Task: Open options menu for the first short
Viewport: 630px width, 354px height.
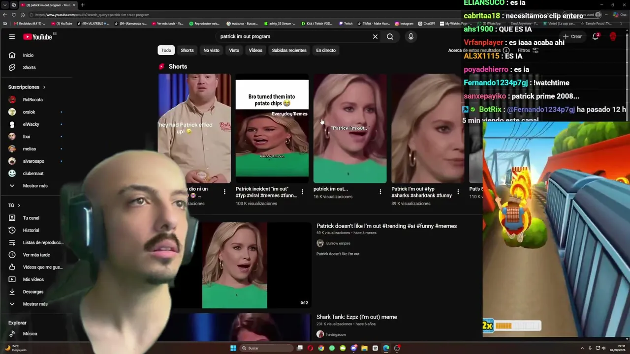Action: [x=224, y=192]
